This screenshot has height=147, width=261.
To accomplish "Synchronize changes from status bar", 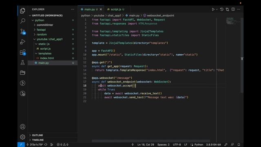I will pos(46,145).
